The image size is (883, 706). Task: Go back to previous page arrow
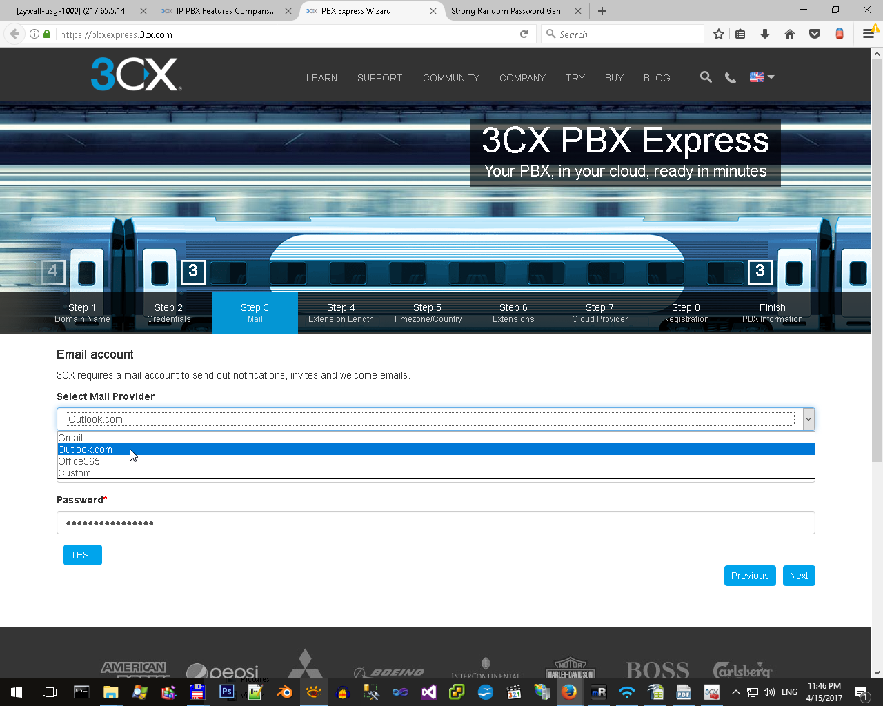pos(14,34)
